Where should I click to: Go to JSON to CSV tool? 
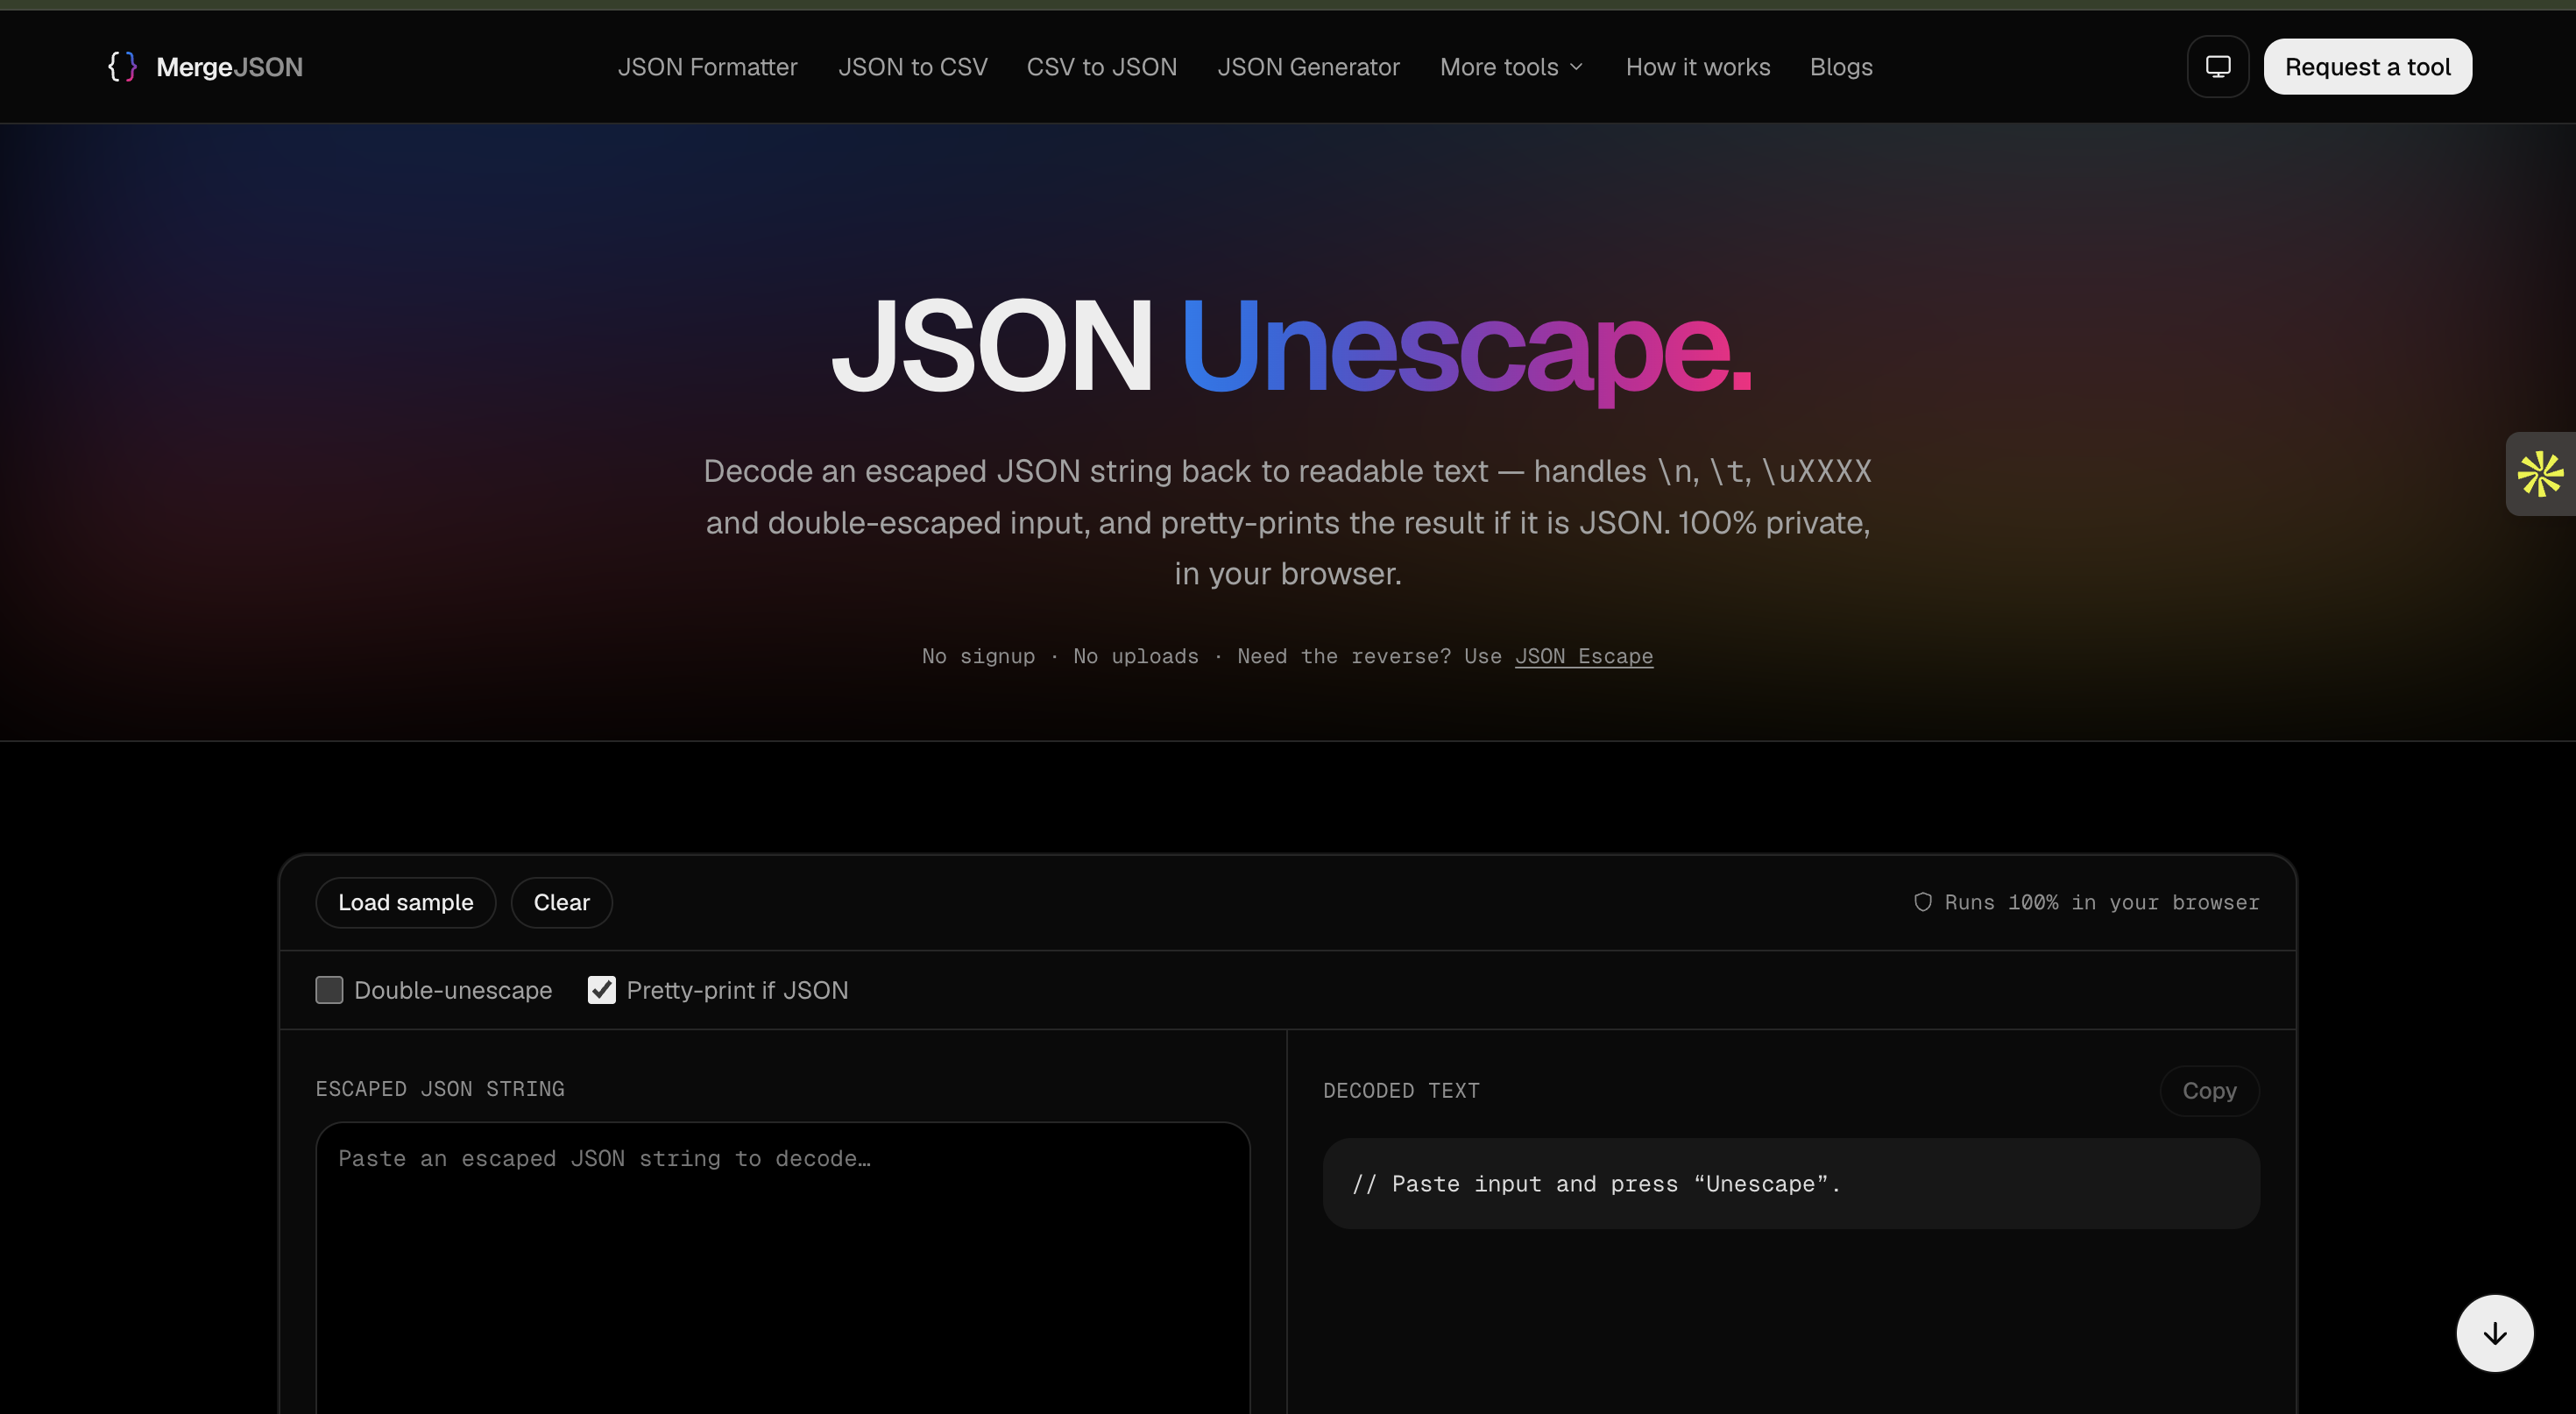912,67
